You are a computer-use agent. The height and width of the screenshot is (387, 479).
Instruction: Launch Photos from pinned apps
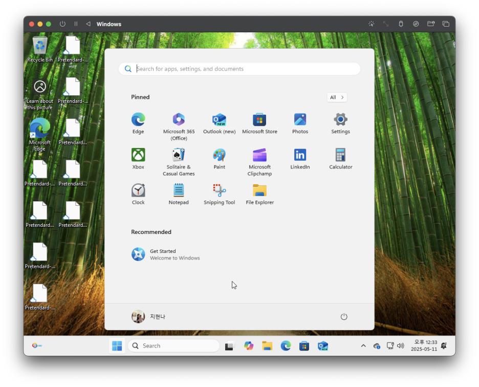(x=300, y=123)
